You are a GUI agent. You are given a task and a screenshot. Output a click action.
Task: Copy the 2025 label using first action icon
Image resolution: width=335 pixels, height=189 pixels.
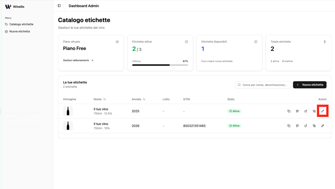click(x=289, y=111)
